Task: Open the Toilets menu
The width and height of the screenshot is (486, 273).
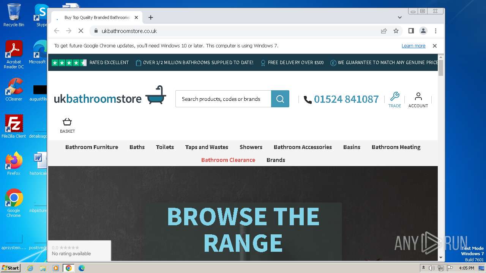Action: click(x=165, y=147)
